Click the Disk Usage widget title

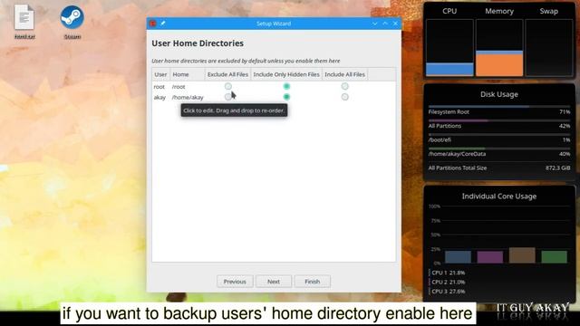[499, 94]
